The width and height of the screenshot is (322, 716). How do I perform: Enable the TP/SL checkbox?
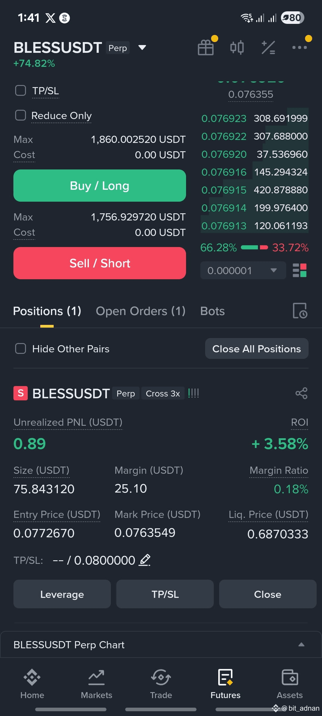[21, 90]
